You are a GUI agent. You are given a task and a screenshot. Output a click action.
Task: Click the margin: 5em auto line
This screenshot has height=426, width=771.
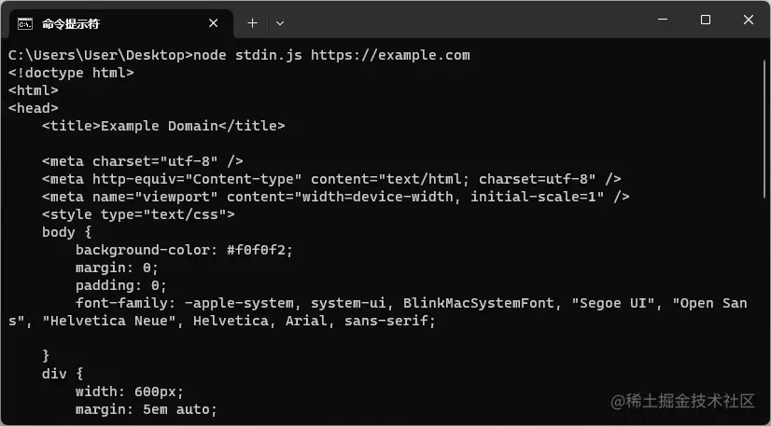pyautogui.click(x=146, y=409)
